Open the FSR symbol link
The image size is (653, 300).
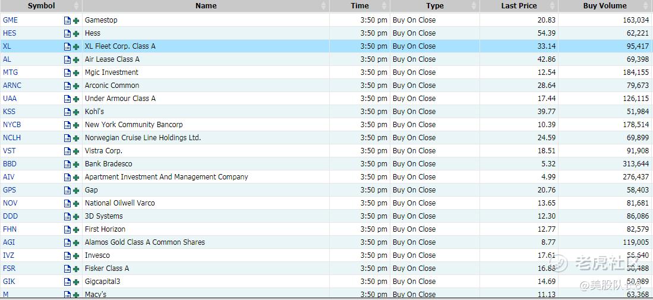[9, 269]
